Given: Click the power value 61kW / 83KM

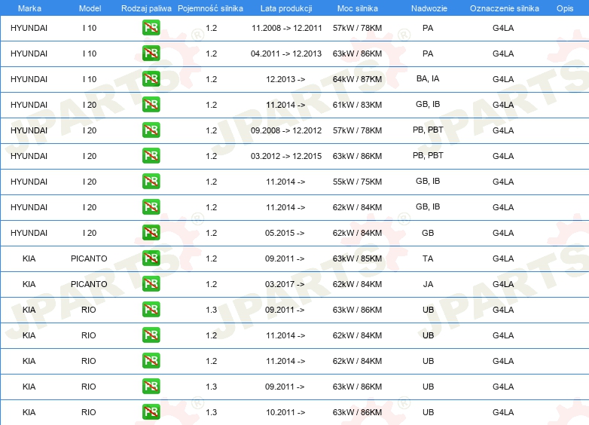Looking at the screenshot, I should coord(357,105).
